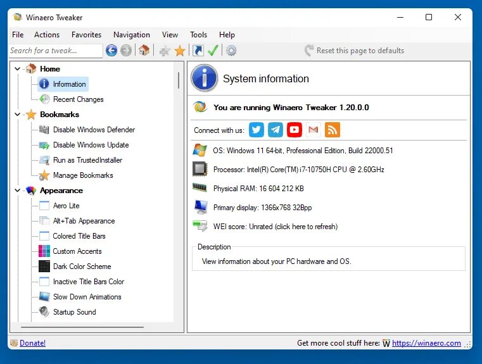Open the https://winaero.com link
482x364 pixels.
[426, 343]
